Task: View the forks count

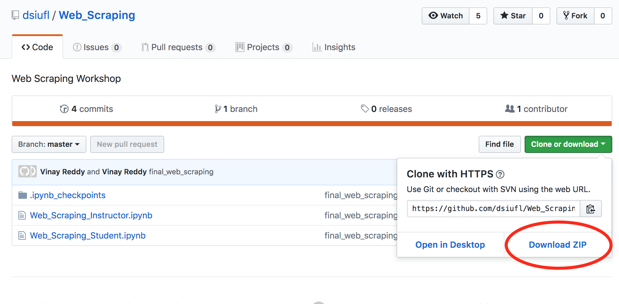Action: point(603,16)
